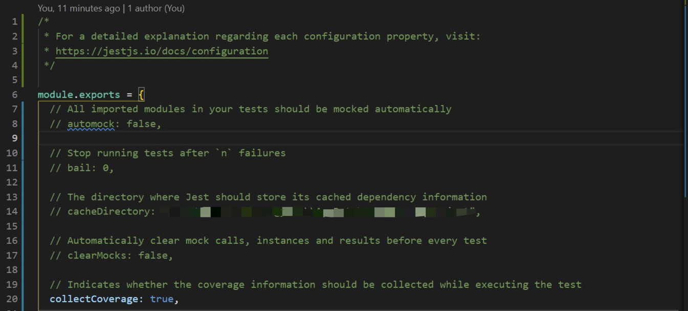
Task: Click the cacheDirectory comment text
Action: [111, 211]
